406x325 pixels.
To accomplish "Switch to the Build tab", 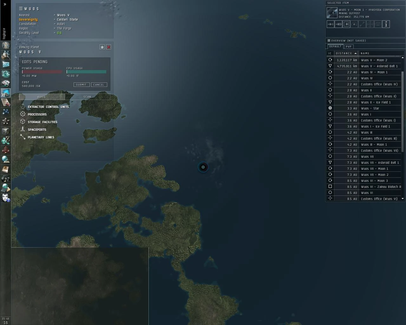I will tap(42, 97).
